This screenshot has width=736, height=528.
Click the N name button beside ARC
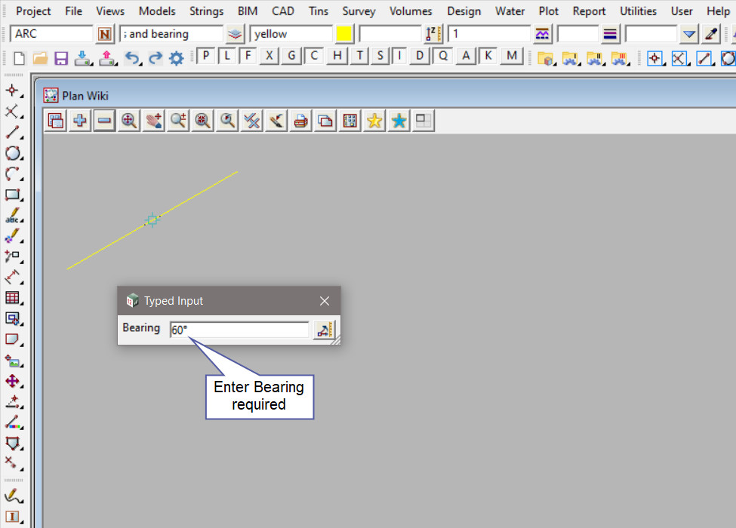(x=105, y=34)
